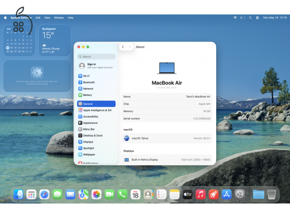The image size is (290, 218).
Task: Open Spotlight search from menu bar
Action: click(x=250, y=18)
